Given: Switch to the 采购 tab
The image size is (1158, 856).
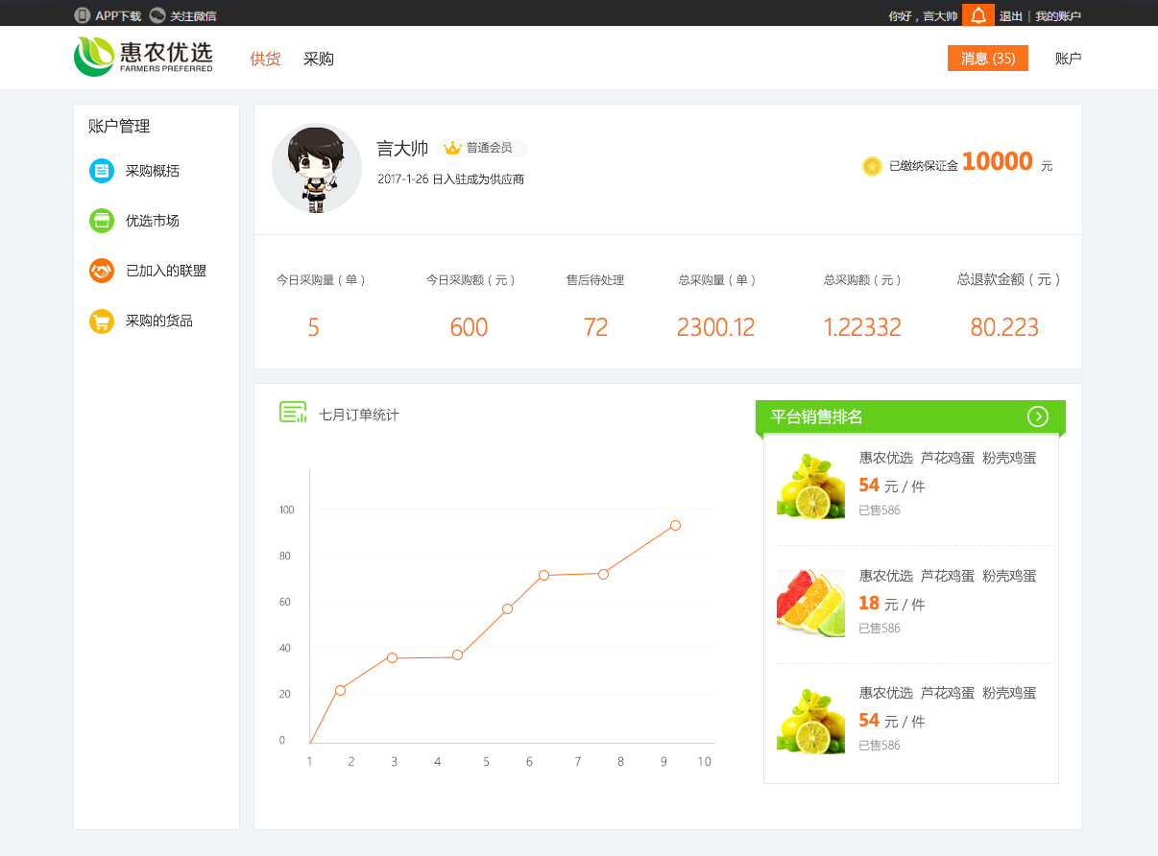Looking at the screenshot, I should pos(319,59).
